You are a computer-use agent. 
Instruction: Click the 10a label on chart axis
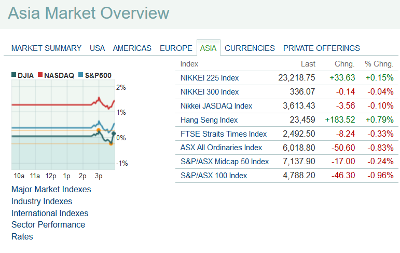coord(19,176)
